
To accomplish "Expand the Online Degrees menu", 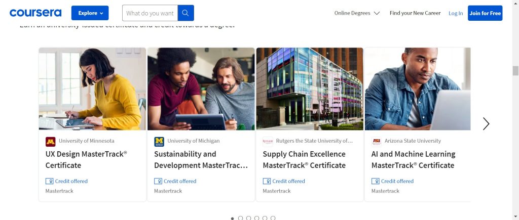I will (357, 13).
